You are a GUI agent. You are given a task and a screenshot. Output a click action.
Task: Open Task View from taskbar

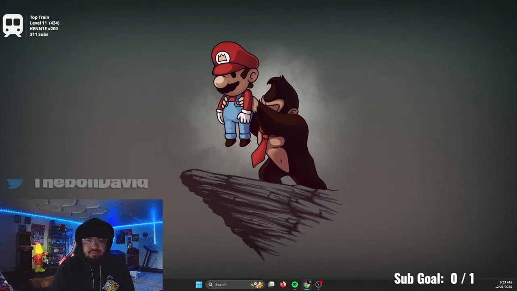(x=271, y=285)
